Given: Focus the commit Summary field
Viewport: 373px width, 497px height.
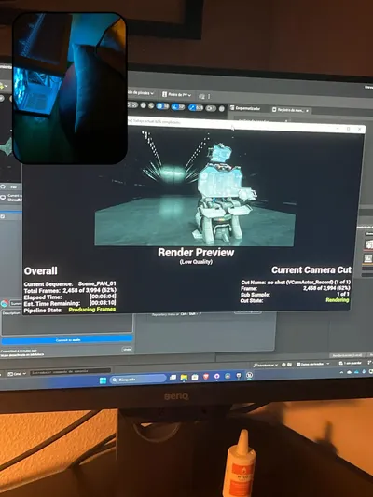Looking at the screenshot, I should coord(16,303).
